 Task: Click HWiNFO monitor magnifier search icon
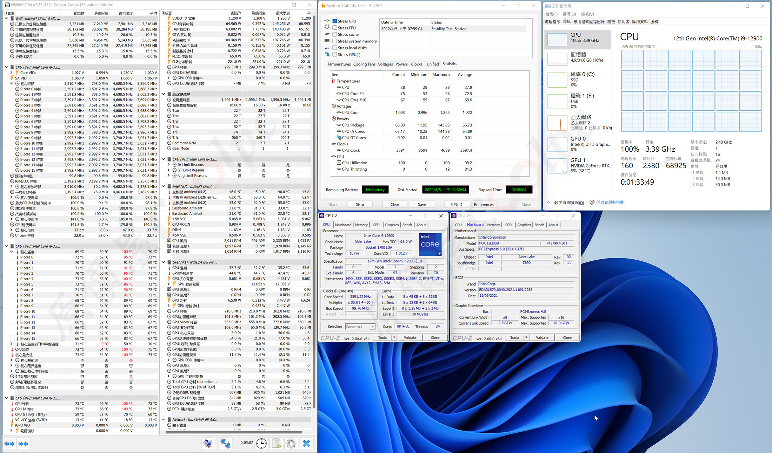click(x=208, y=444)
